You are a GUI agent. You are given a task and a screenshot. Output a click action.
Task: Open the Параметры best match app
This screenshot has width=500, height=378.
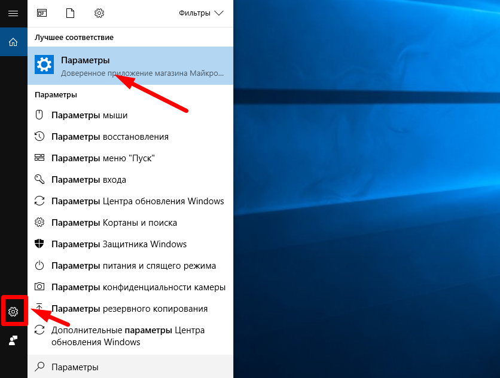click(130, 66)
